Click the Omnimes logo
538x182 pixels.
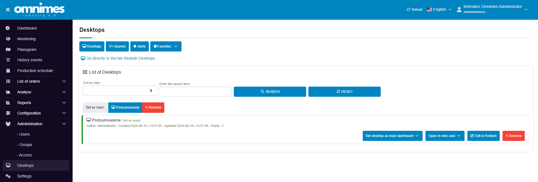coord(39,10)
